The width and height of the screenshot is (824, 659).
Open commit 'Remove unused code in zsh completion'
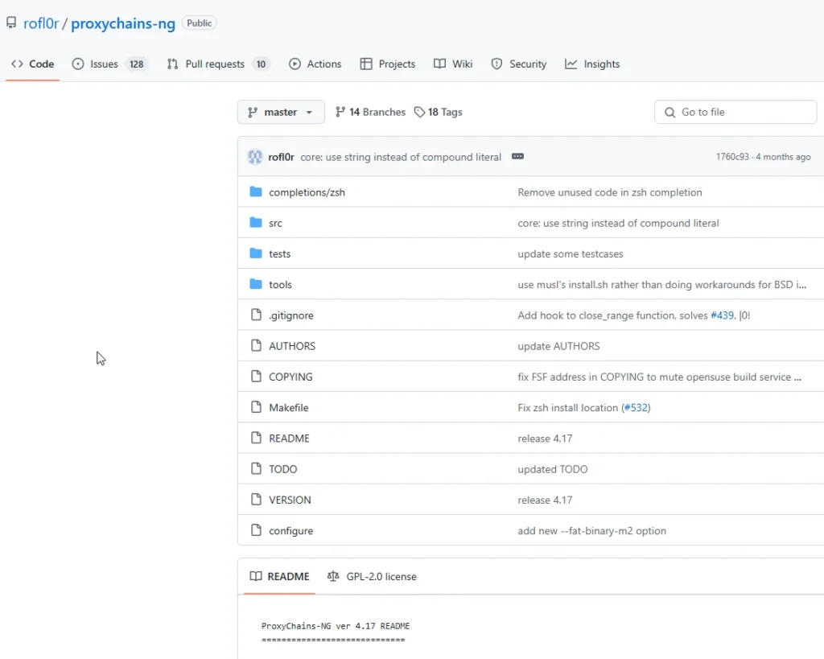point(610,192)
